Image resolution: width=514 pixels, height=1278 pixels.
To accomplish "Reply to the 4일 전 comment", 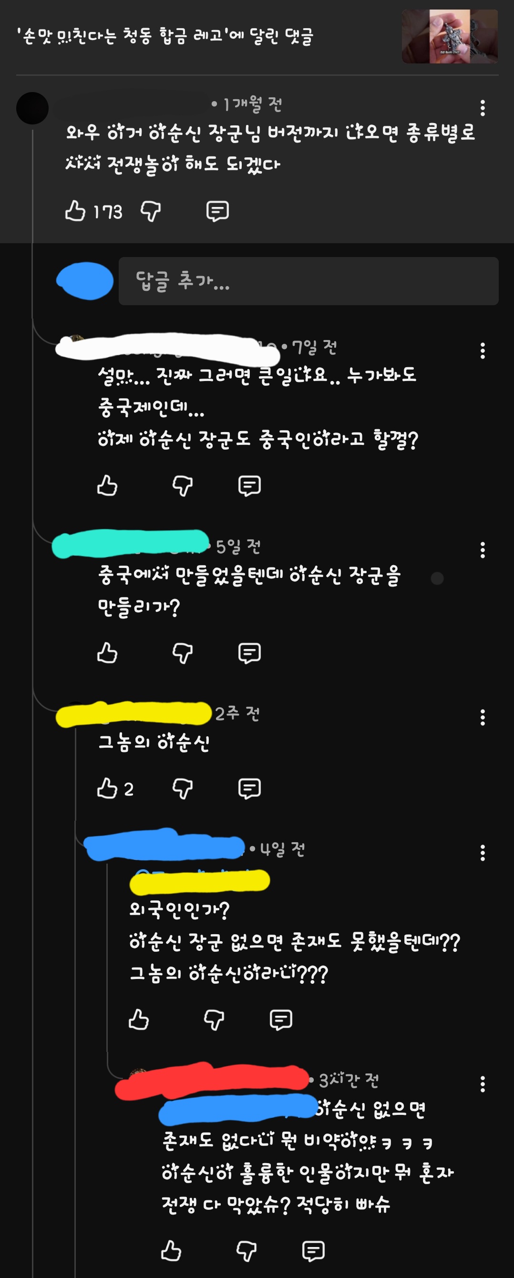I will click(280, 1020).
